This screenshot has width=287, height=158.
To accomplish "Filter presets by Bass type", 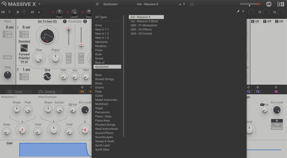I will tap(98, 75).
